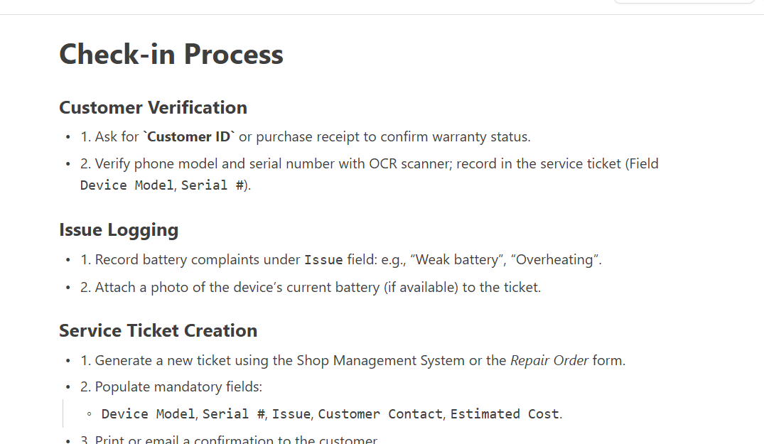Click the italic "Repair Order" text

coord(549,361)
